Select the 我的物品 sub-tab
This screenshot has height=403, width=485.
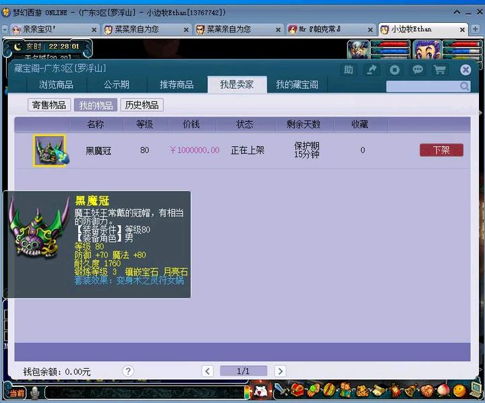pyautogui.click(x=96, y=105)
